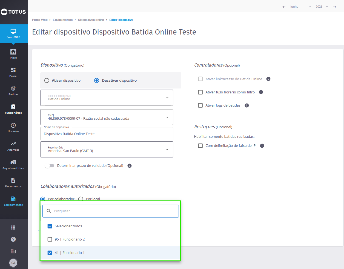Click Nome do dispositivo input field

click(x=107, y=134)
